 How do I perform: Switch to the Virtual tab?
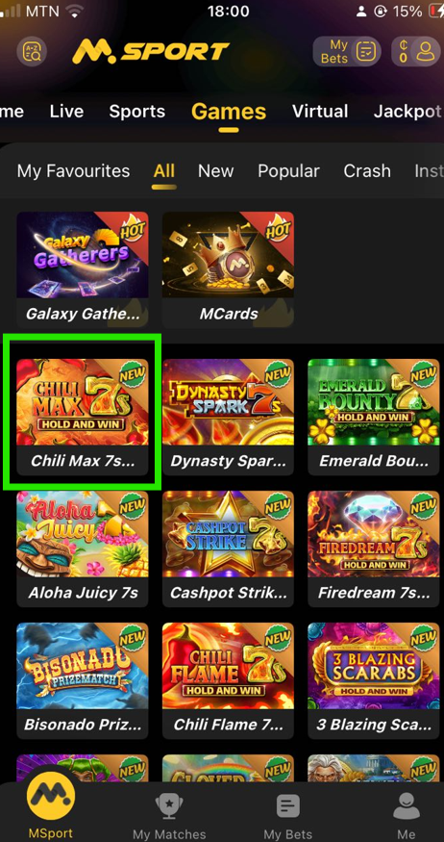point(320,112)
